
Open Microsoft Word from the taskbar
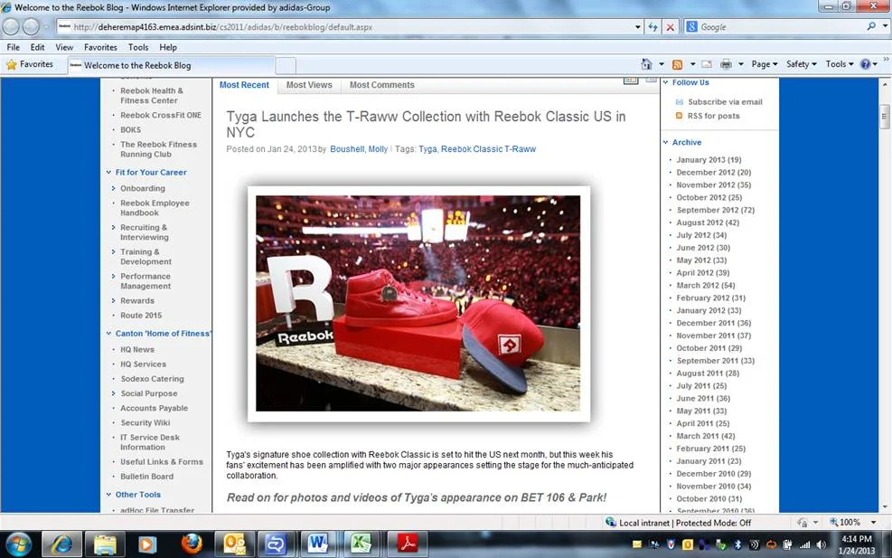point(318,544)
